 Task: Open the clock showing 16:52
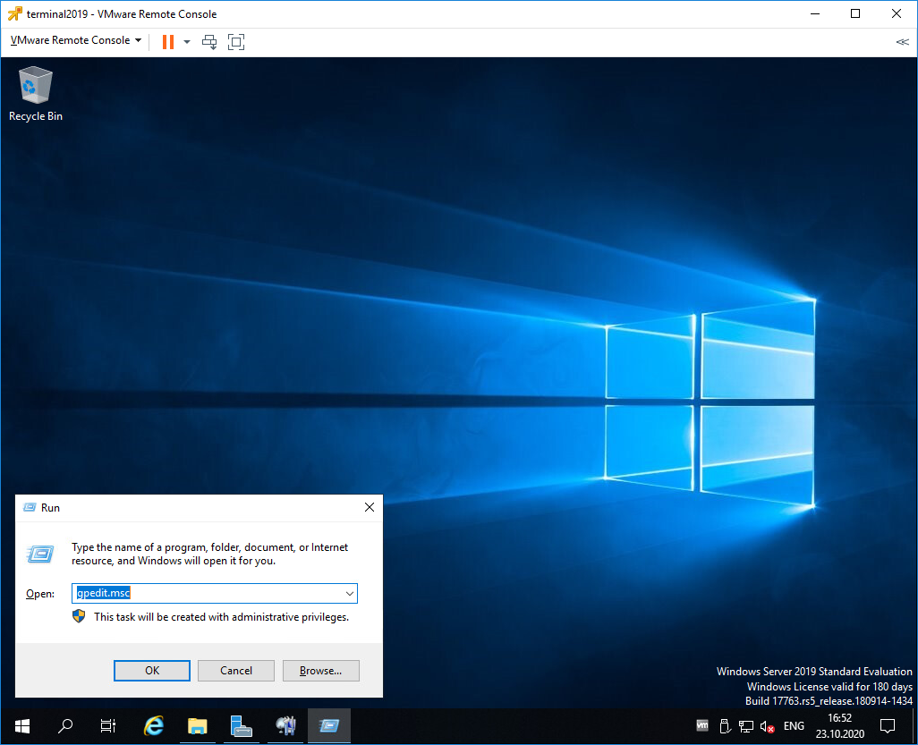(839, 725)
